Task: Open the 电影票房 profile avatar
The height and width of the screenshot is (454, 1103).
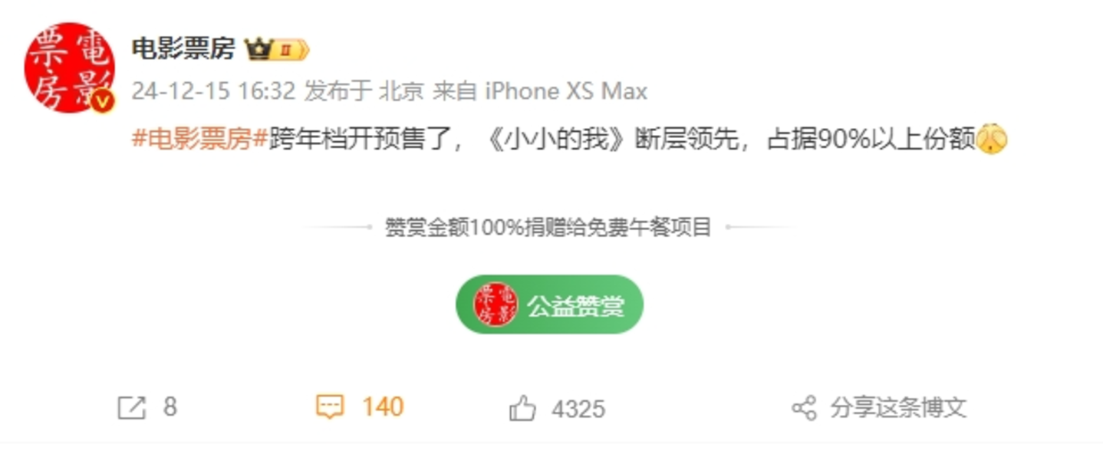Action: [x=69, y=67]
